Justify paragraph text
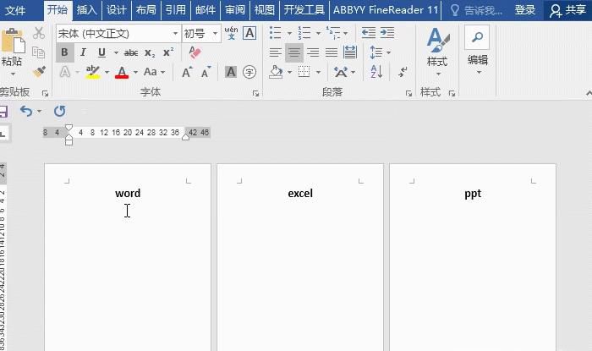Viewport: 592px width, 351px height. coord(332,52)
